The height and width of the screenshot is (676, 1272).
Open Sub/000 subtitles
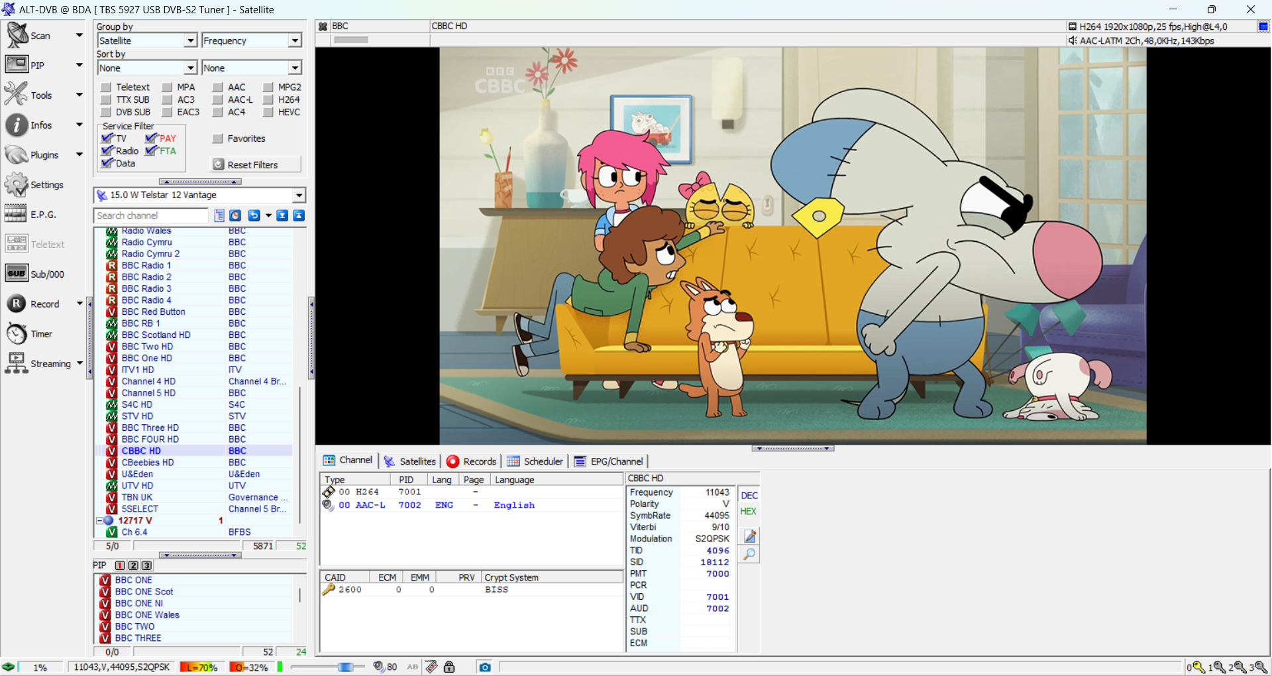tap(34, 274)
